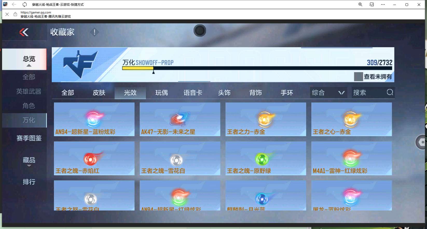
Task: Open the 王者之怒-雪花白 card
Action: (x=94, y=195)
